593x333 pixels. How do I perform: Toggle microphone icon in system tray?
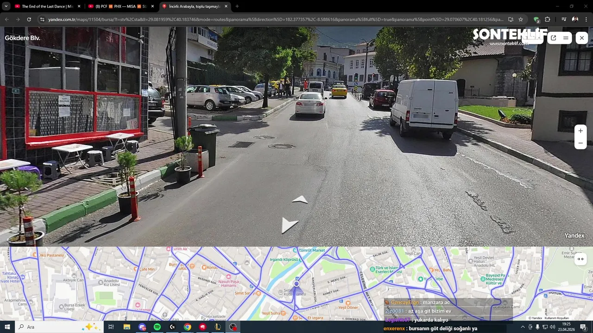[537, 327]
